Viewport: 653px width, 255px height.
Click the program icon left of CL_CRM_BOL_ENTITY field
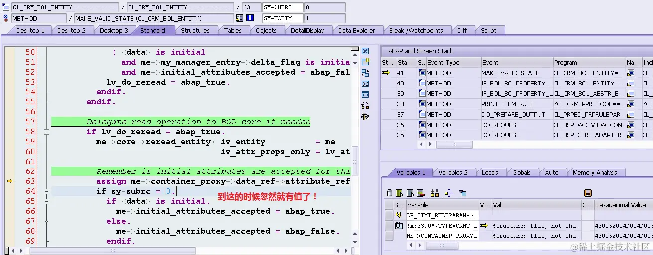pos(6,7)
